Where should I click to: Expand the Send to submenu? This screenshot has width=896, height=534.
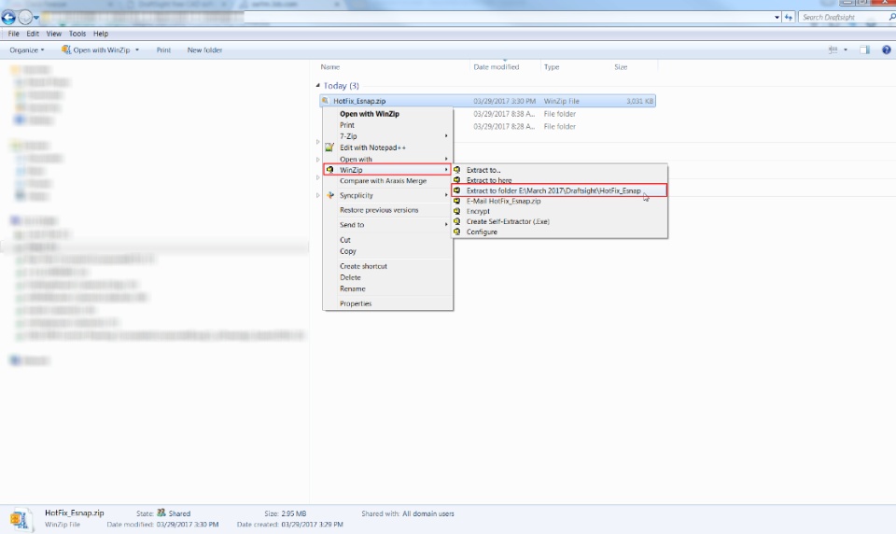(x=388, y=225)
